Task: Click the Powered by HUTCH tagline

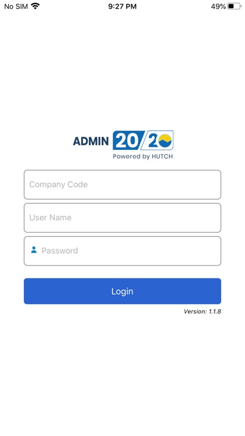Action: (x=143, y=156)
